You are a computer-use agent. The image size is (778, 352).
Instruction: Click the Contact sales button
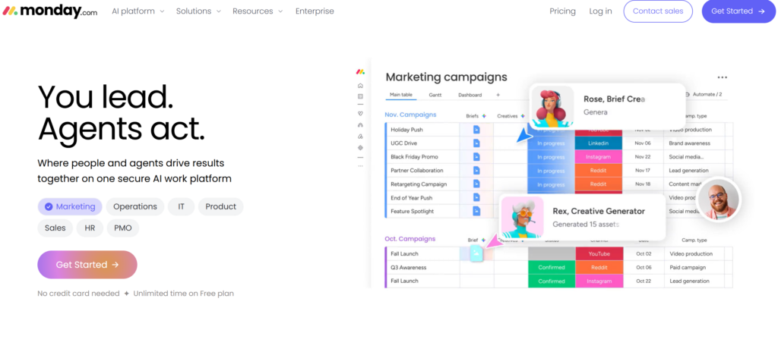coord(658,11)
